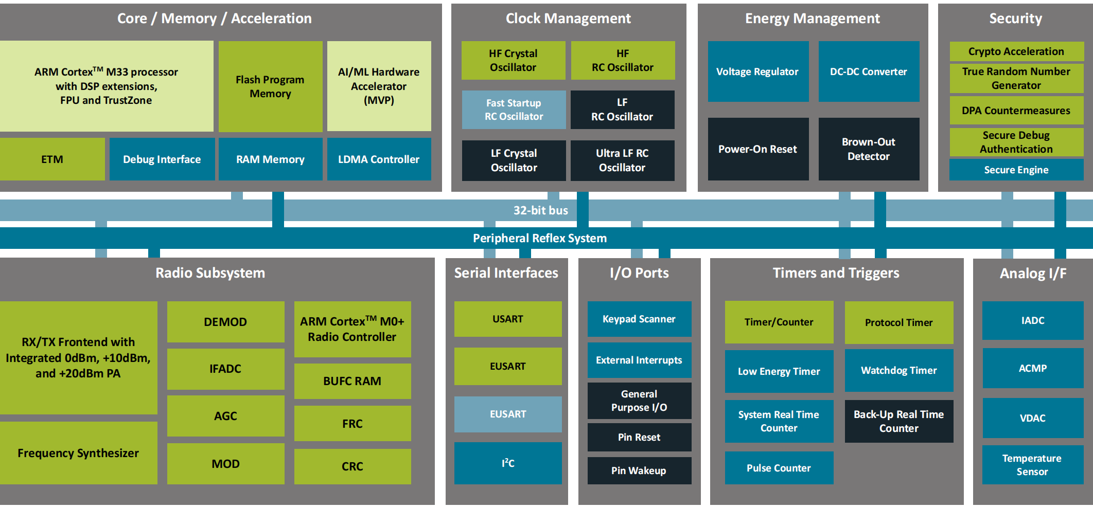This screenshot has width=1093, height=508.
Task: Click the VDAC block
Action: [x=1033, y=418]
